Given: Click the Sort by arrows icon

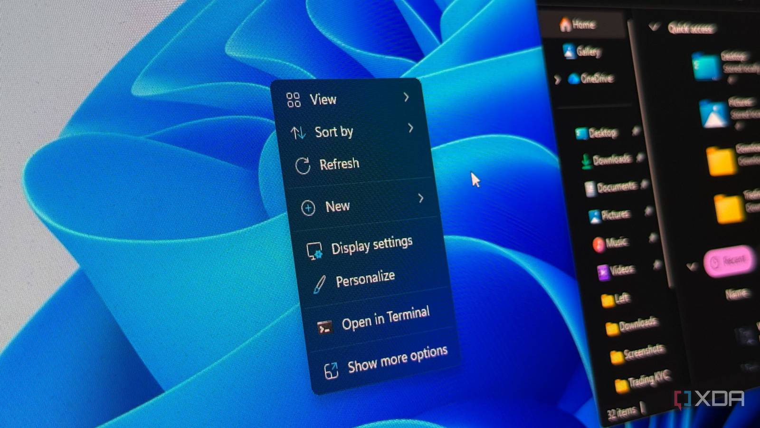Looking at the screenshot, I should pos(298,133).
